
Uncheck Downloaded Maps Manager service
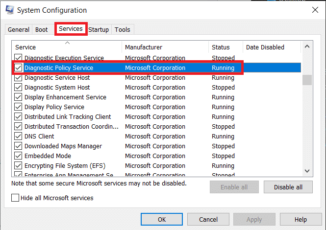[x=18, y=146]
